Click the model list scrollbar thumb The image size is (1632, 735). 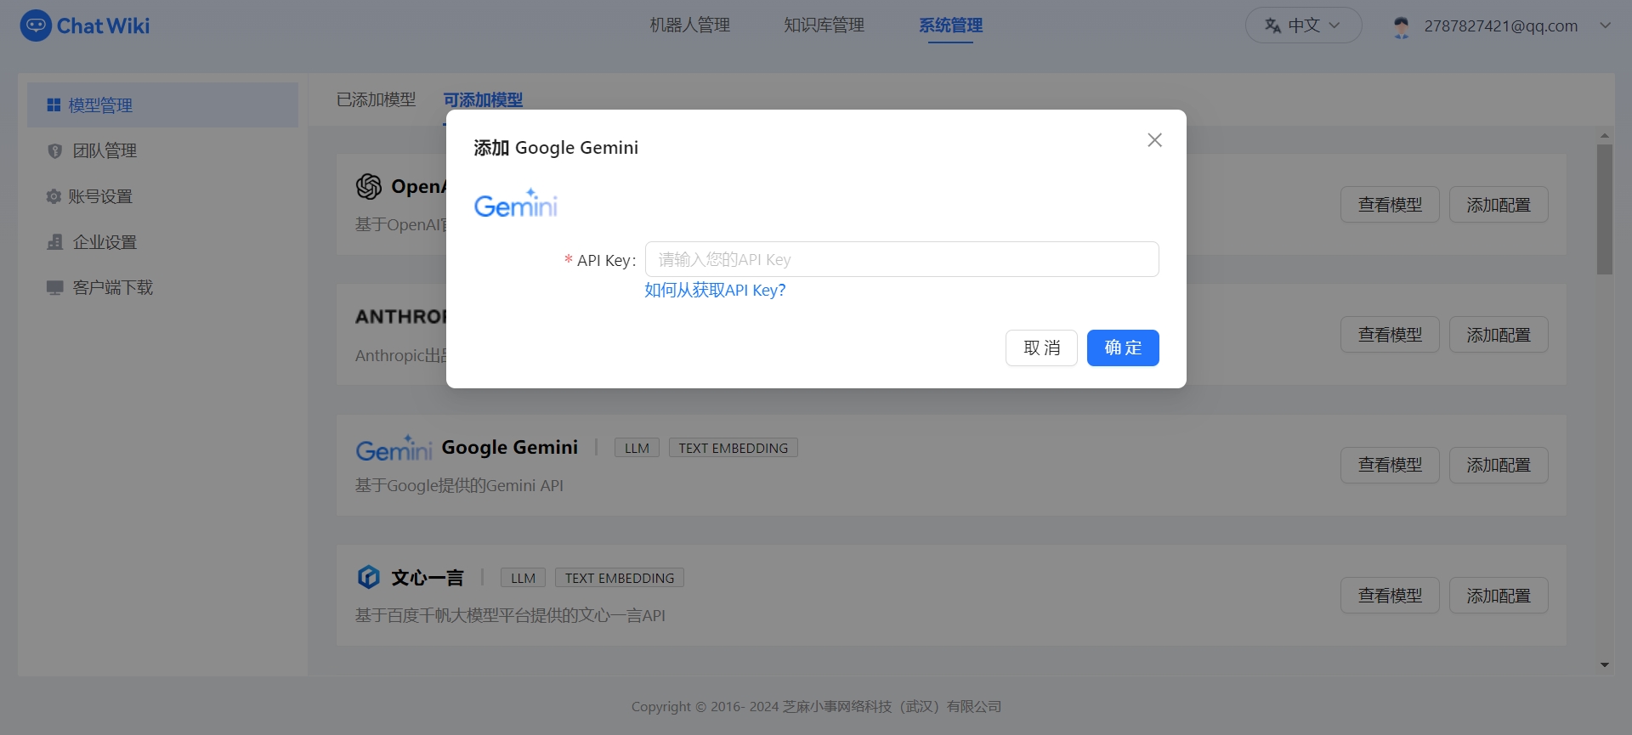pos(1605,209)
